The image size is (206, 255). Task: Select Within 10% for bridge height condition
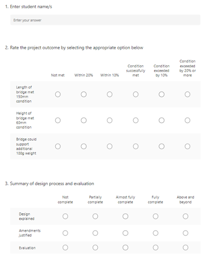tap(110, 120)
